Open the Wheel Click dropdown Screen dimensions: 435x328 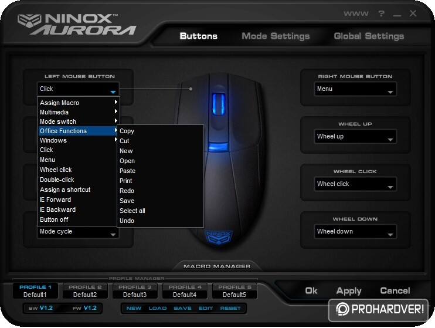[x=355, y=184]
